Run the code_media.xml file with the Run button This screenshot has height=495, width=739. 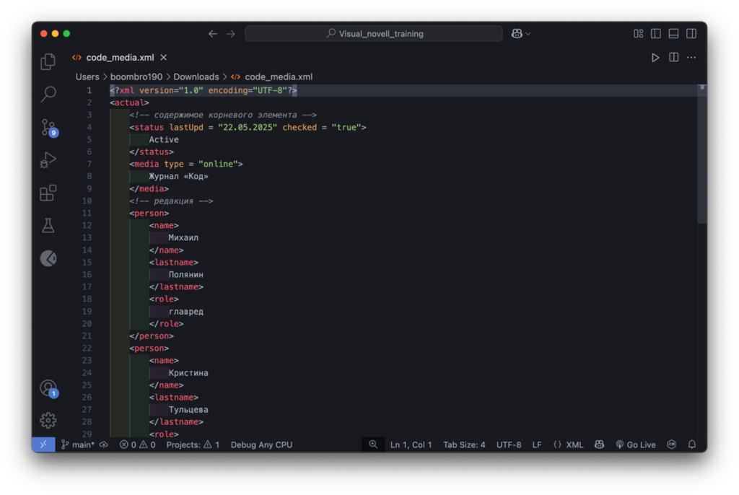655,57
